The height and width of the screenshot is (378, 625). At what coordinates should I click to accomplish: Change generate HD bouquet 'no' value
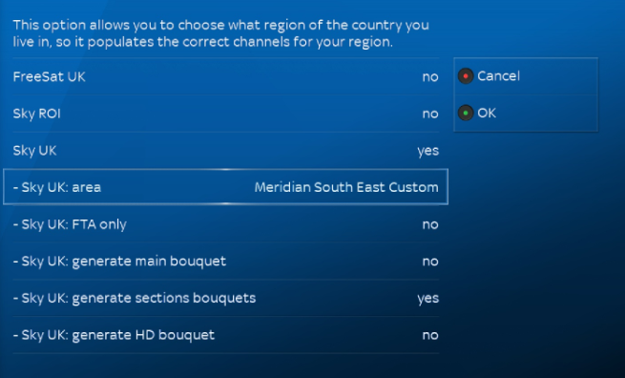click(x=430, y=335)
